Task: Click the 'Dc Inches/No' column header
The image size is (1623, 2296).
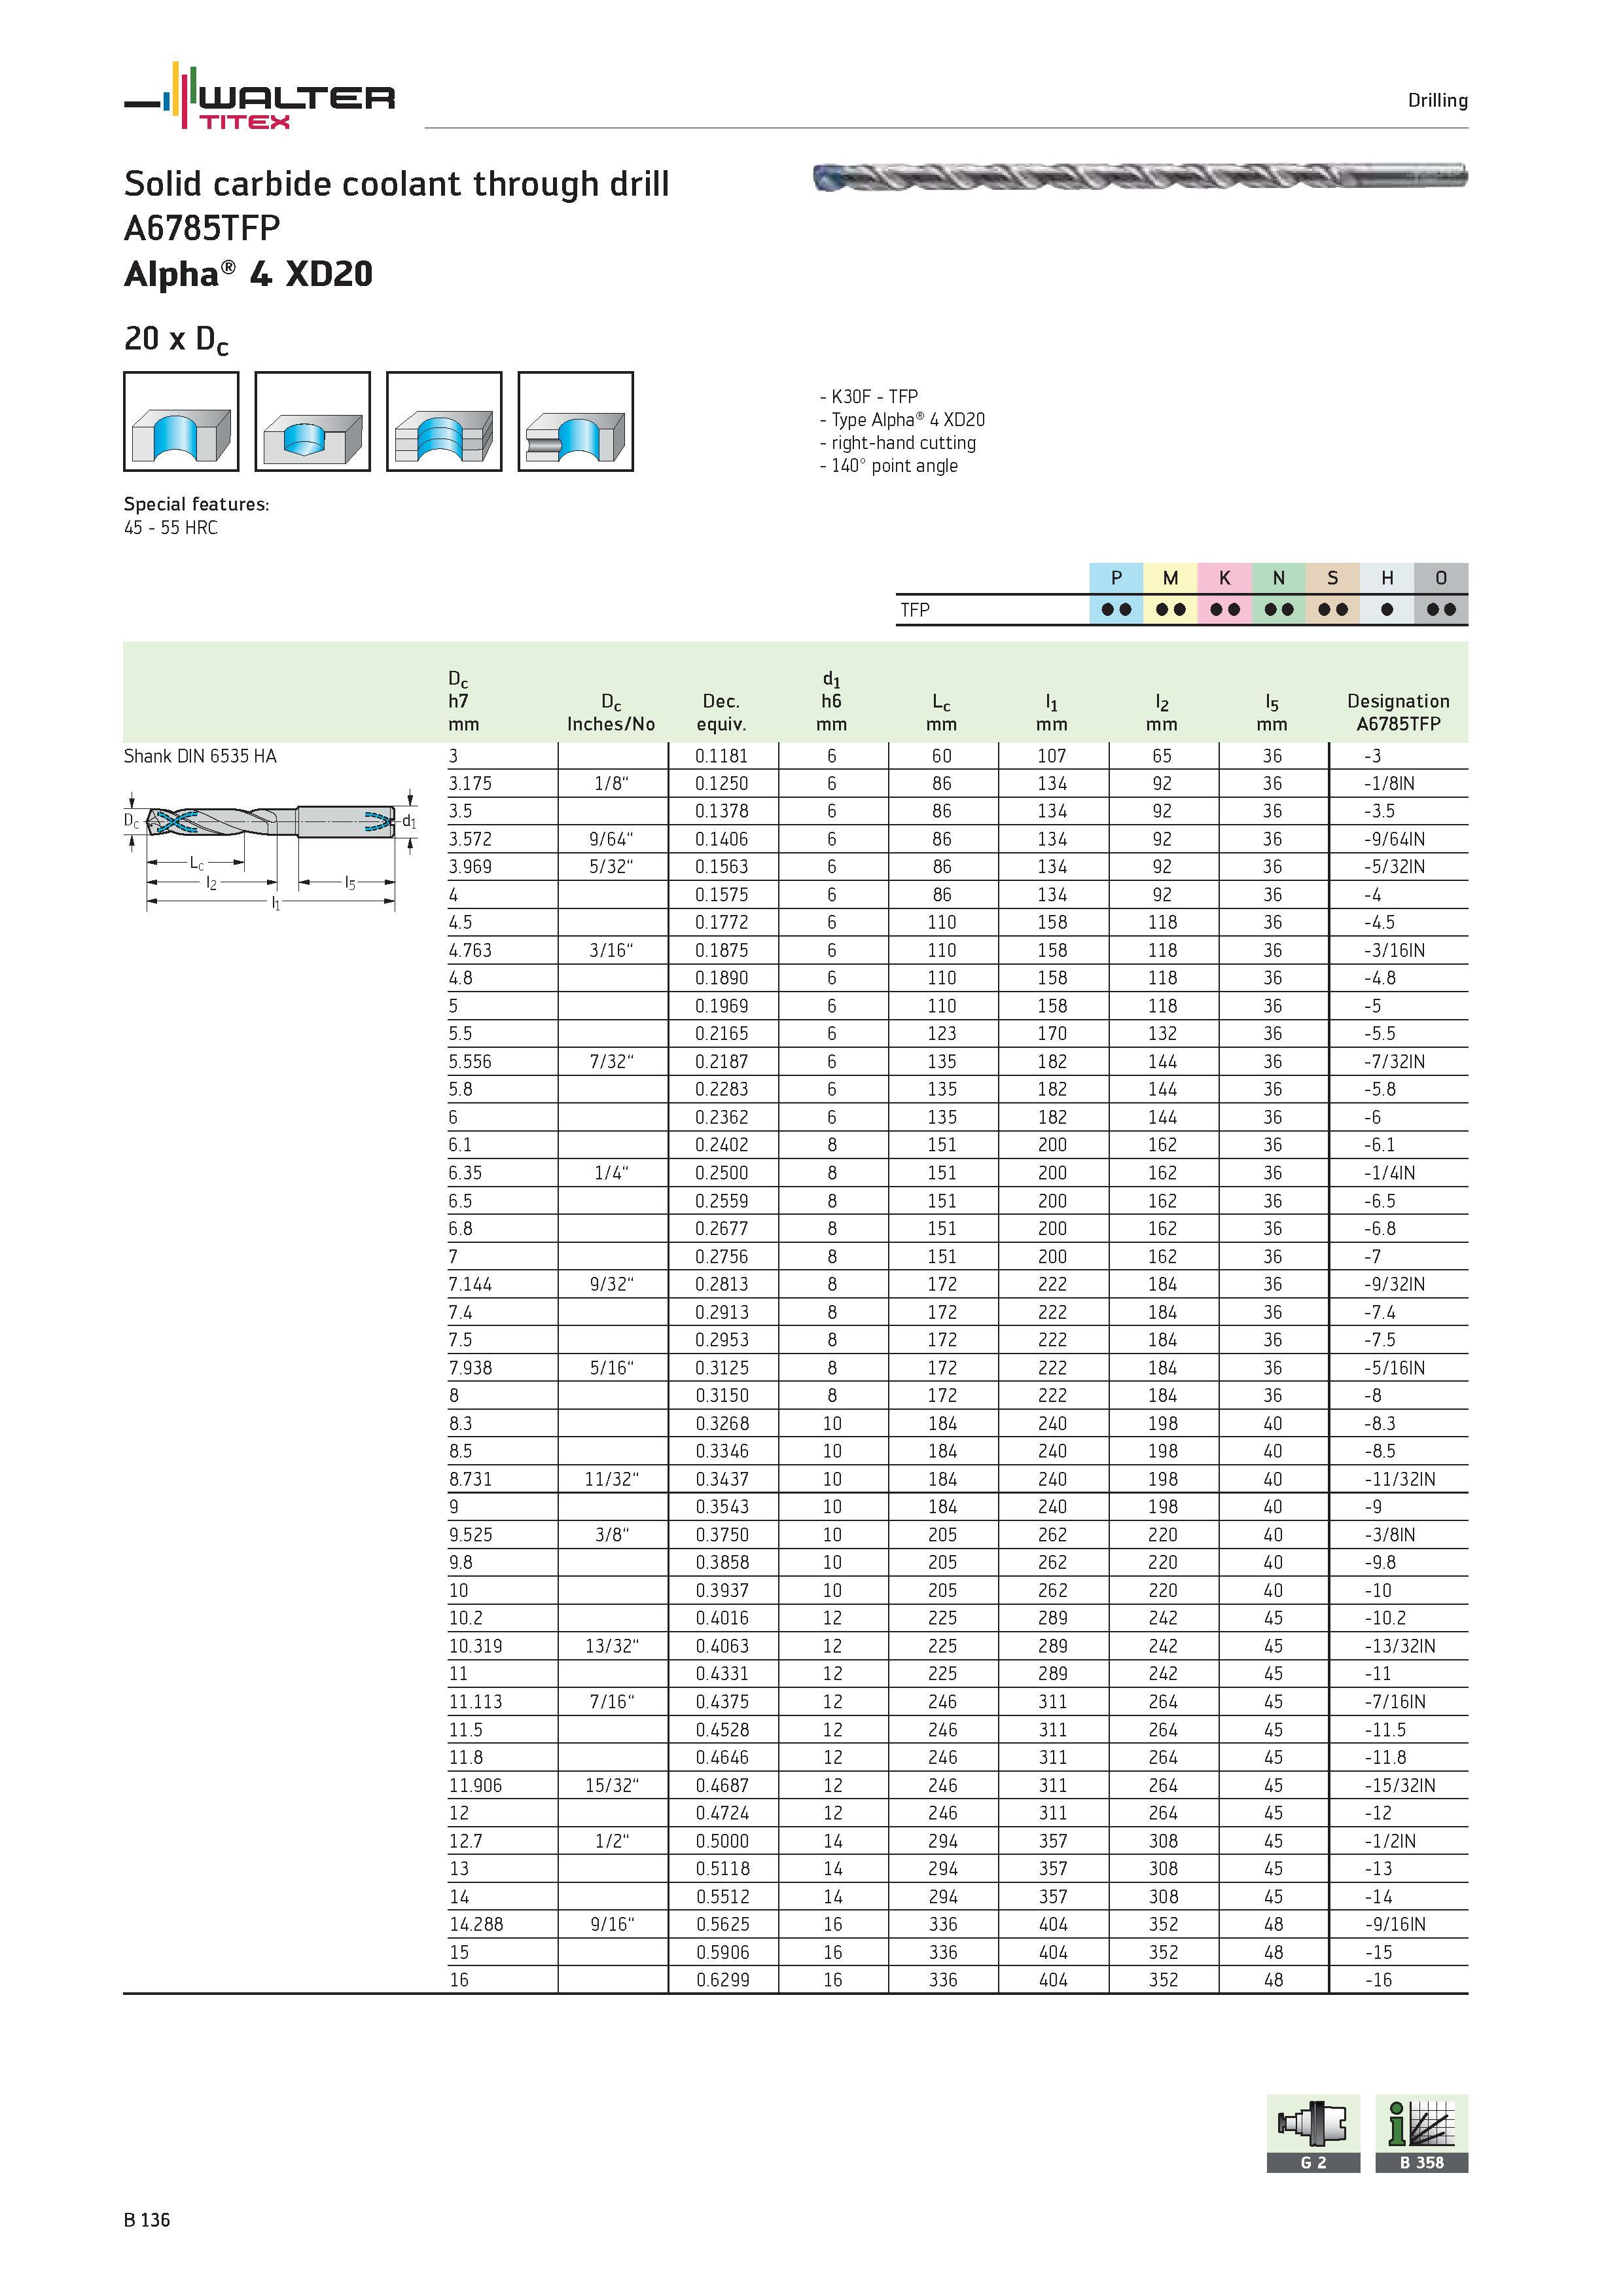Action: tap(611, 712)
